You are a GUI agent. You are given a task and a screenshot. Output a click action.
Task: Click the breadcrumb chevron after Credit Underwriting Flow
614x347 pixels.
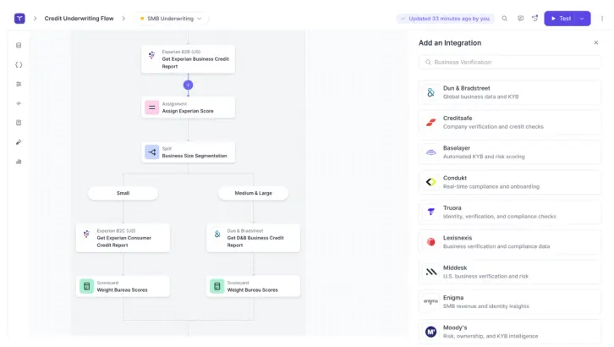[x=123, y=19]
